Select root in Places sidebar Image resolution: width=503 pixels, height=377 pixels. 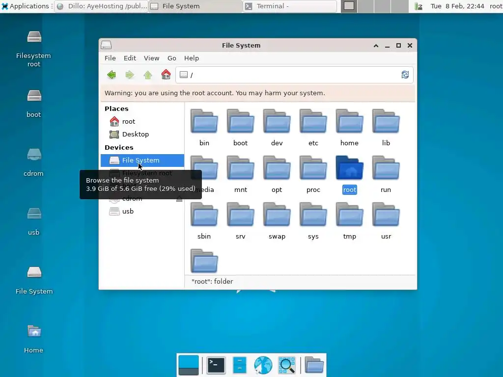pyautogui.click(x=142, y=122)
